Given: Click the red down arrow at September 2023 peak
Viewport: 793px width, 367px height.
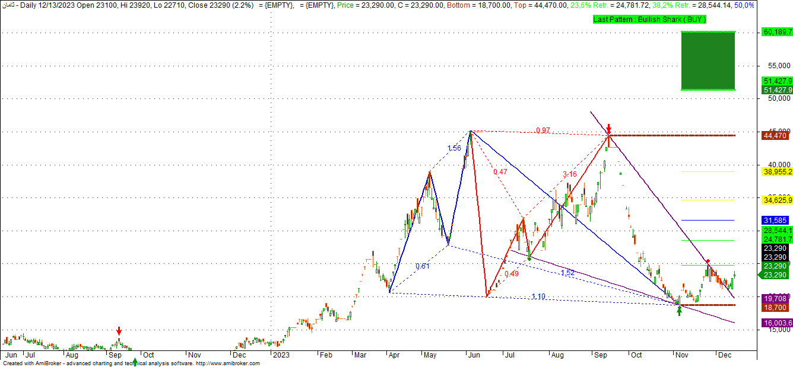Looking at the screenshot, I should click(x=608, y=129).
